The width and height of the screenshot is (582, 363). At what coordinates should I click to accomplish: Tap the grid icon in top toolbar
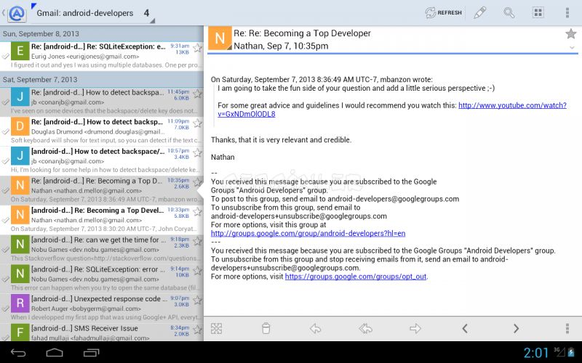[x=538, y=13]
